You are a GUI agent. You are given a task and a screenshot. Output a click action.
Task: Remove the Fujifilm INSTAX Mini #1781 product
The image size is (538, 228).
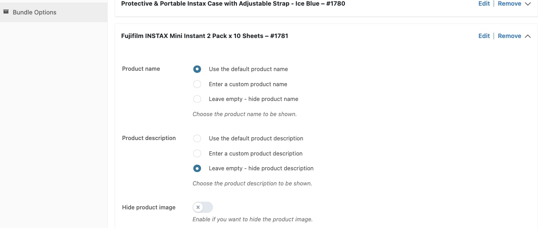[509, 36]
